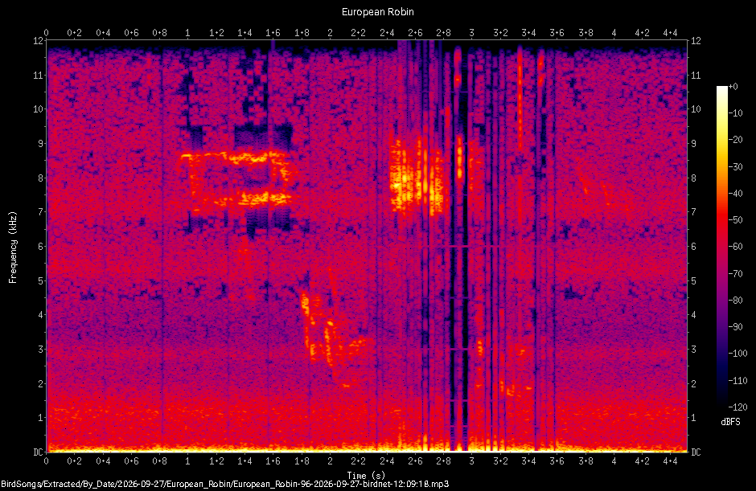756x491 pixels.
Task: Click 'DC' on the left frequency axis
Action: [x=38, y=452]
